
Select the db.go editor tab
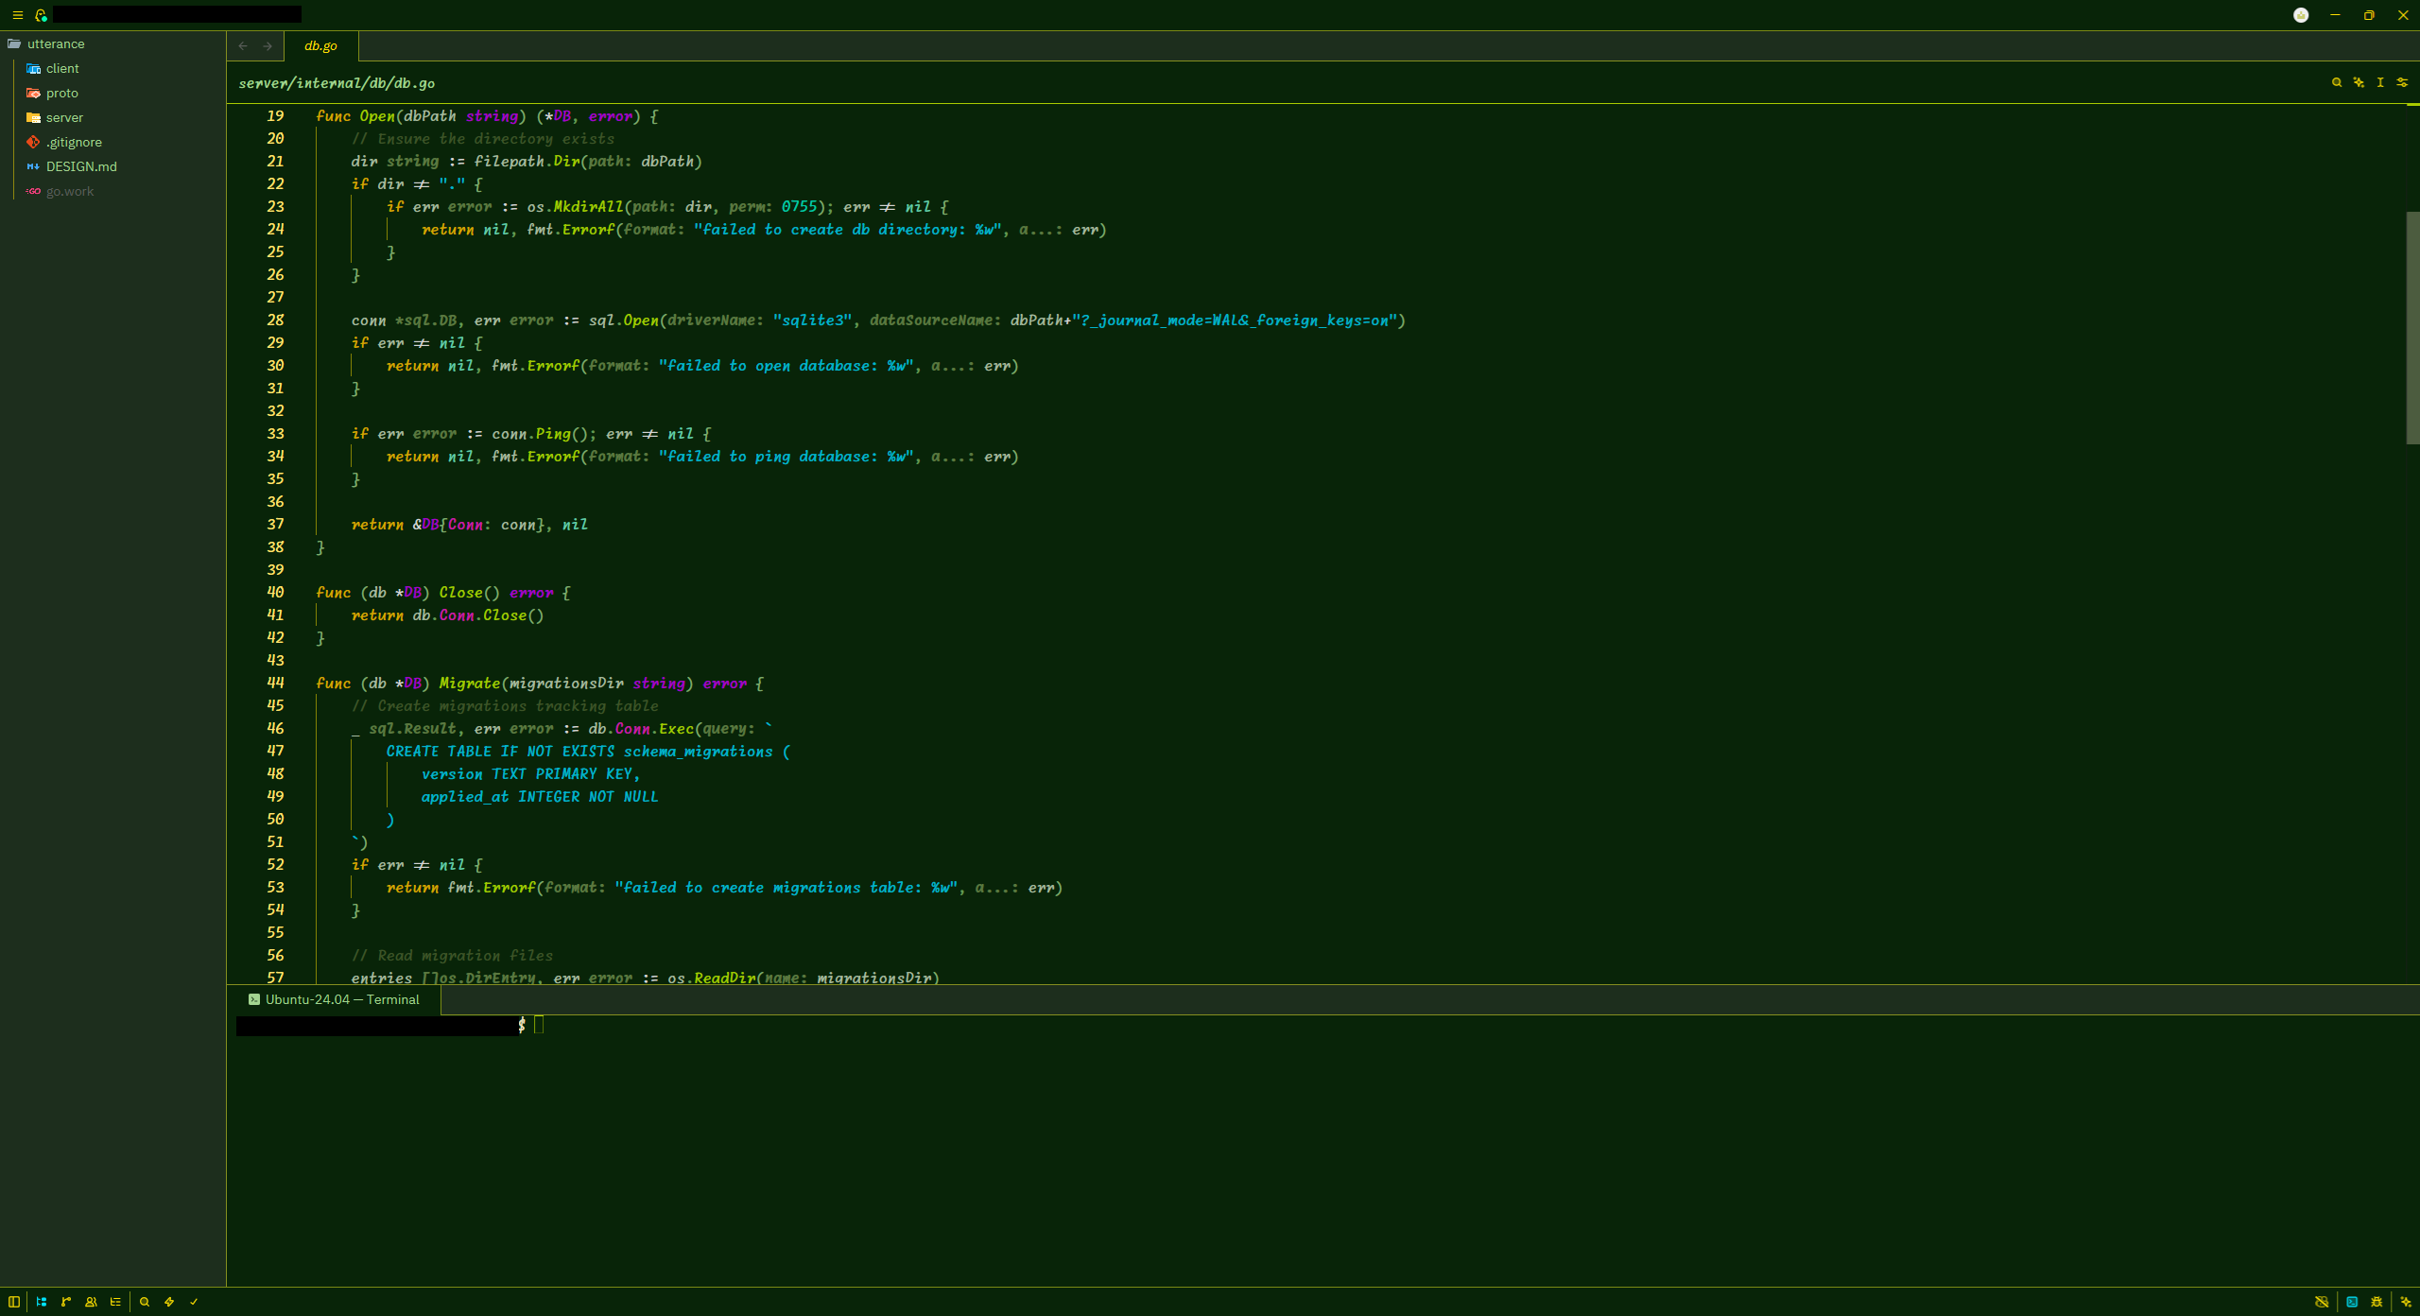coord(320,45)
